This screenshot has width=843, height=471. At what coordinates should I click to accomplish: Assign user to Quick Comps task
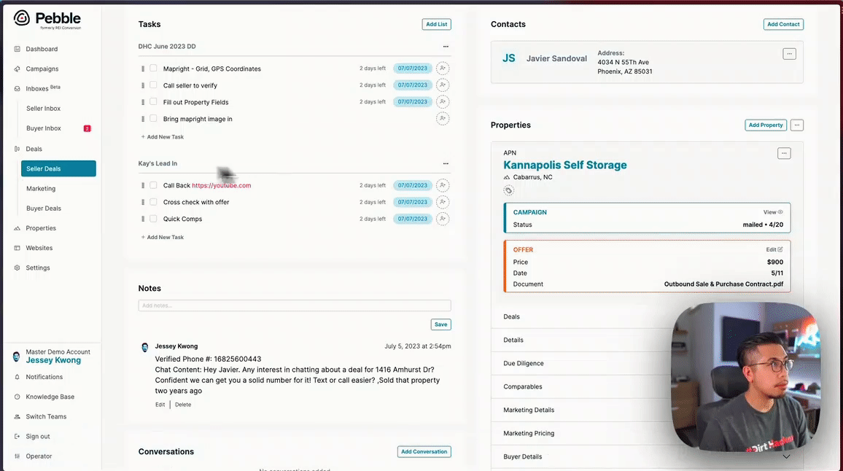[443, 219]
